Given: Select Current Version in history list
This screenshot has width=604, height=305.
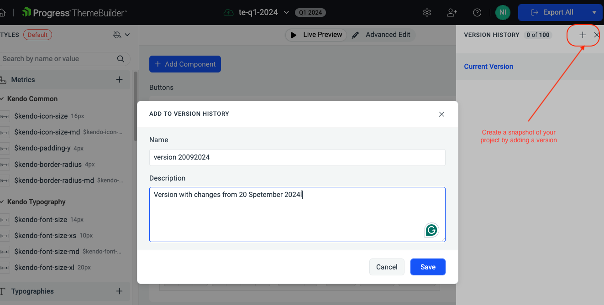Looking at the screenshot, I should (x=488, y=67).
